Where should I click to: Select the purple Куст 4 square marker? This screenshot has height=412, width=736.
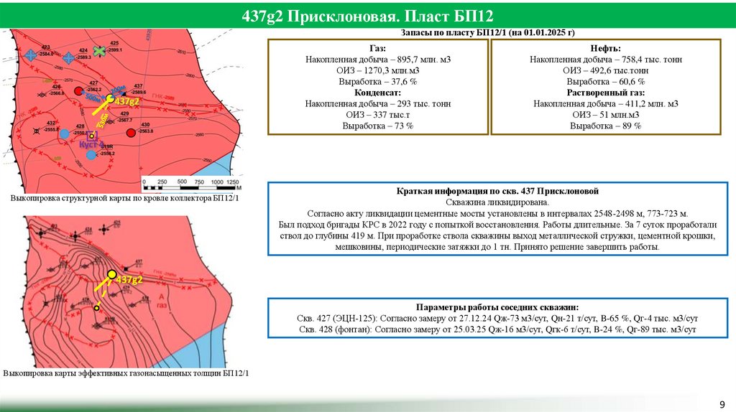[x=93, y=136]
